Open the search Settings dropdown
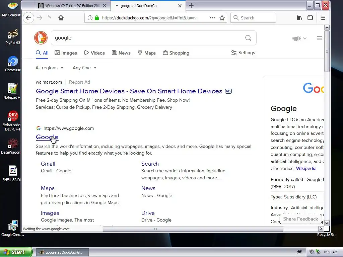 [x=243, y=53]
